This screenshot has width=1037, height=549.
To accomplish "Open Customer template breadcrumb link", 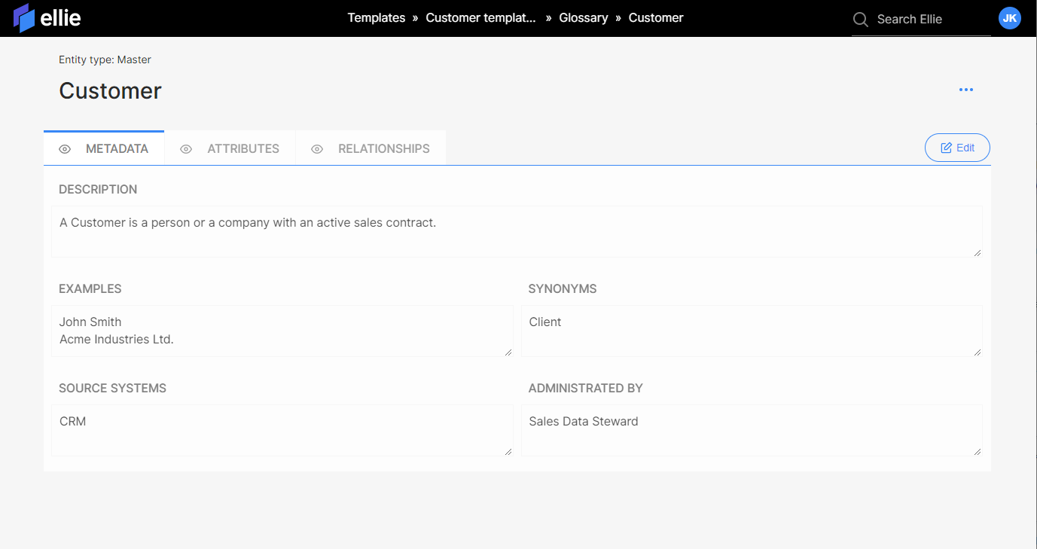I will [480, 18].
